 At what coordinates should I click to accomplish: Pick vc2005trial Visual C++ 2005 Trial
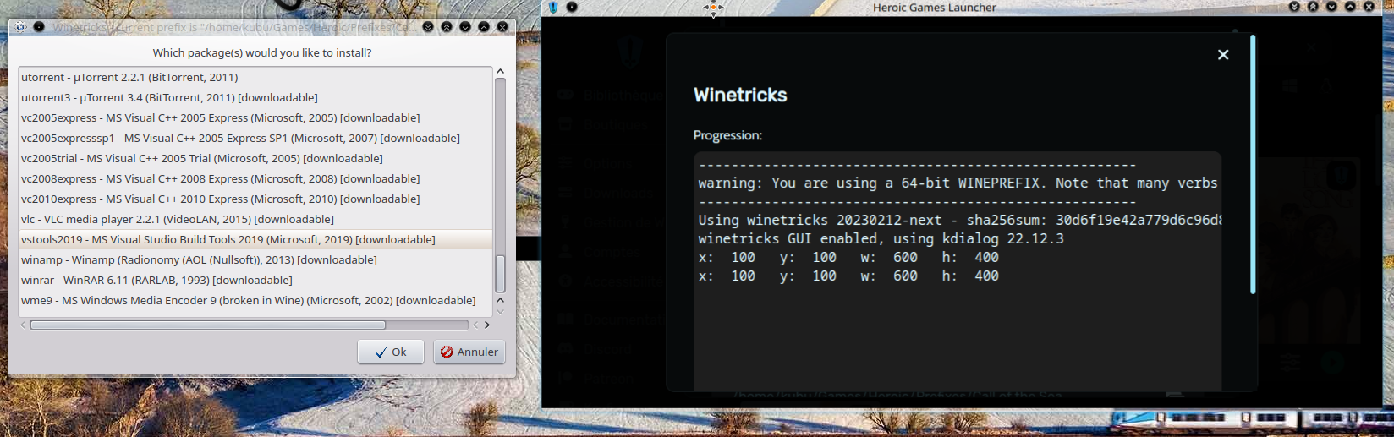point(255,158)
